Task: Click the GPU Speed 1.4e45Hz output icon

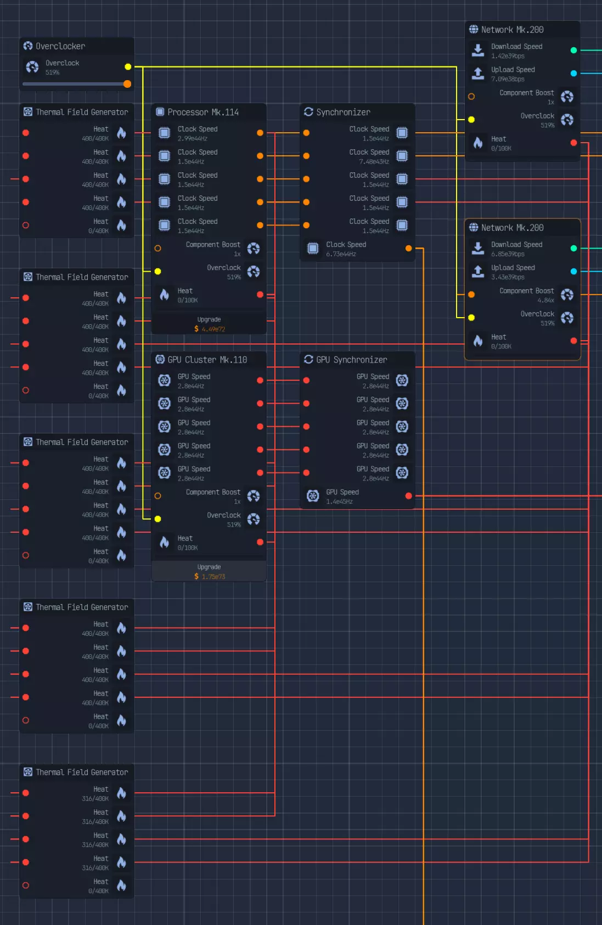Action: coord(313,496)
